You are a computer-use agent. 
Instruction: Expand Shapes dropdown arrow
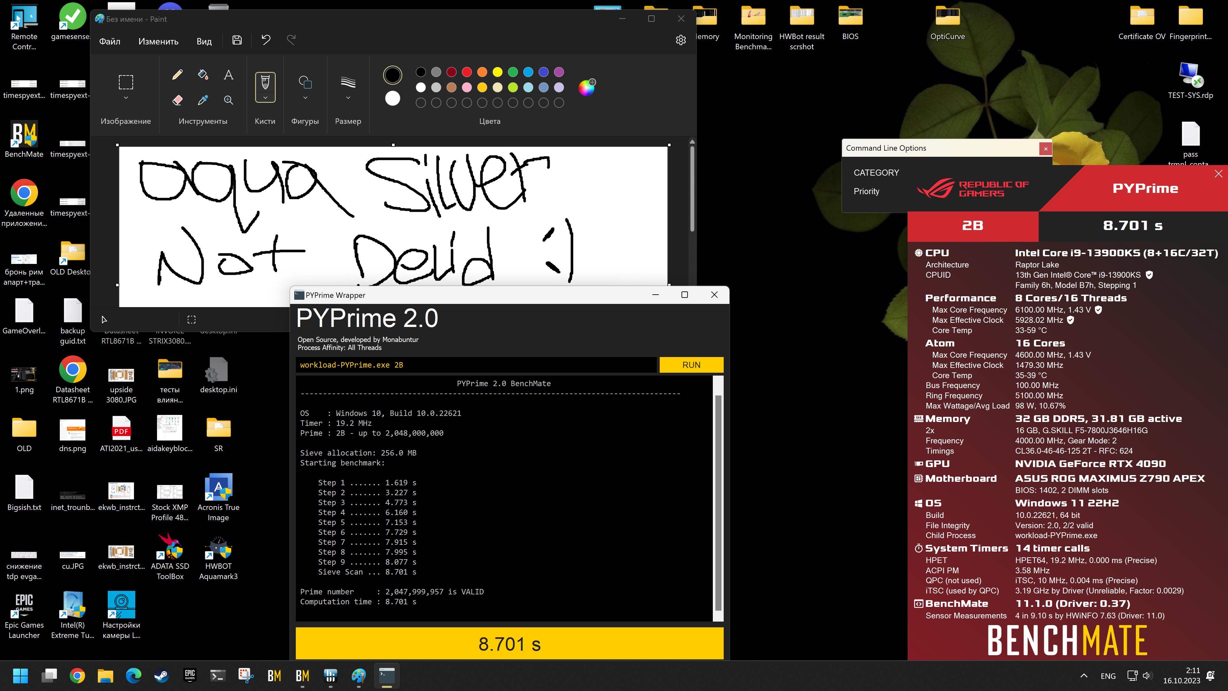[x=305, y=98]
